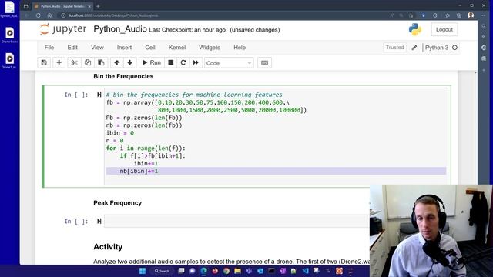
Task: Place cursor on the nb[ibin]+=1 line
Action: 276,171
